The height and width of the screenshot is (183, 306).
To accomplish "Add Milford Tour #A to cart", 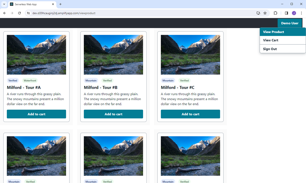I will [36, 114].
